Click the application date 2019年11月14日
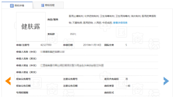 click(x=92, y=45)
